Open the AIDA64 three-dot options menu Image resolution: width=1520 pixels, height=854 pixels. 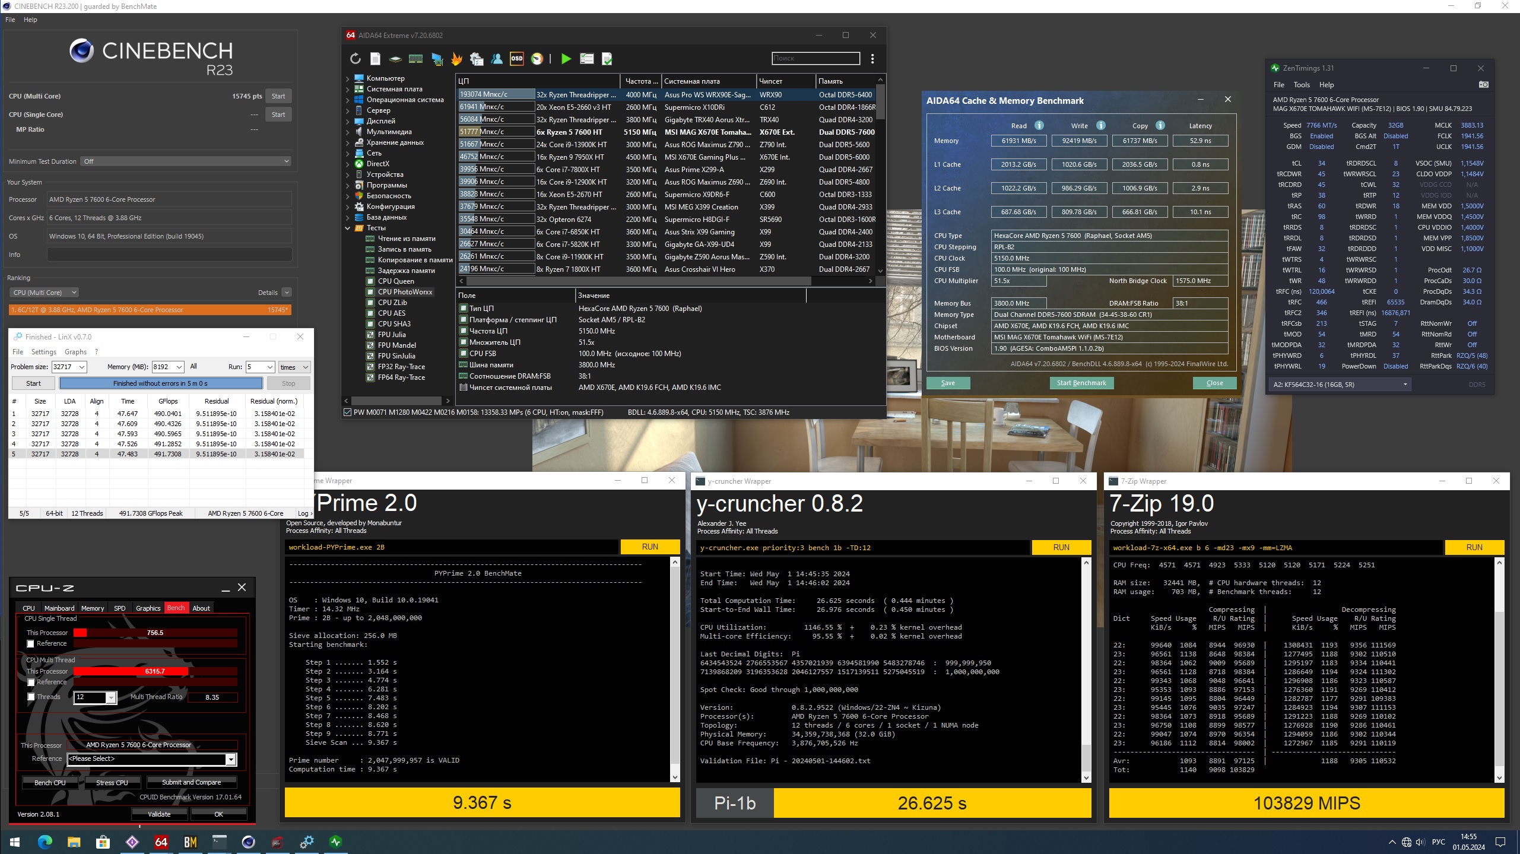(872, 59)
